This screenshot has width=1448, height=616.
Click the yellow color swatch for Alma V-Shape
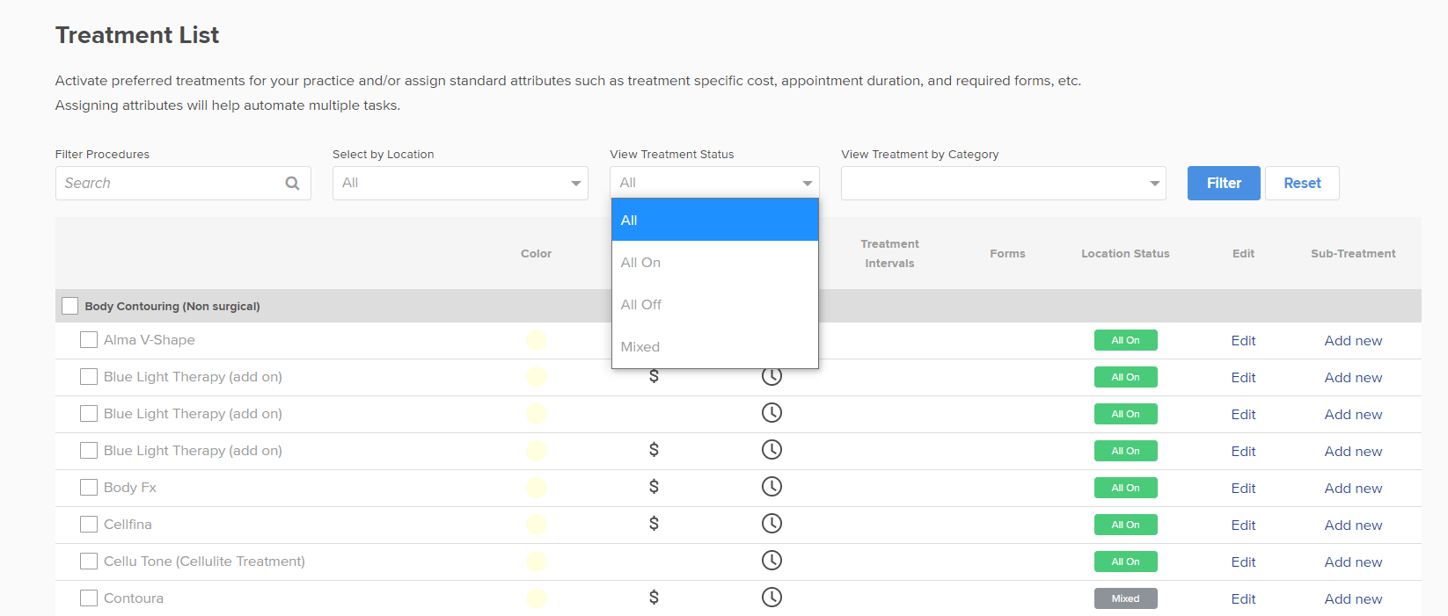[x=537, y=340]
